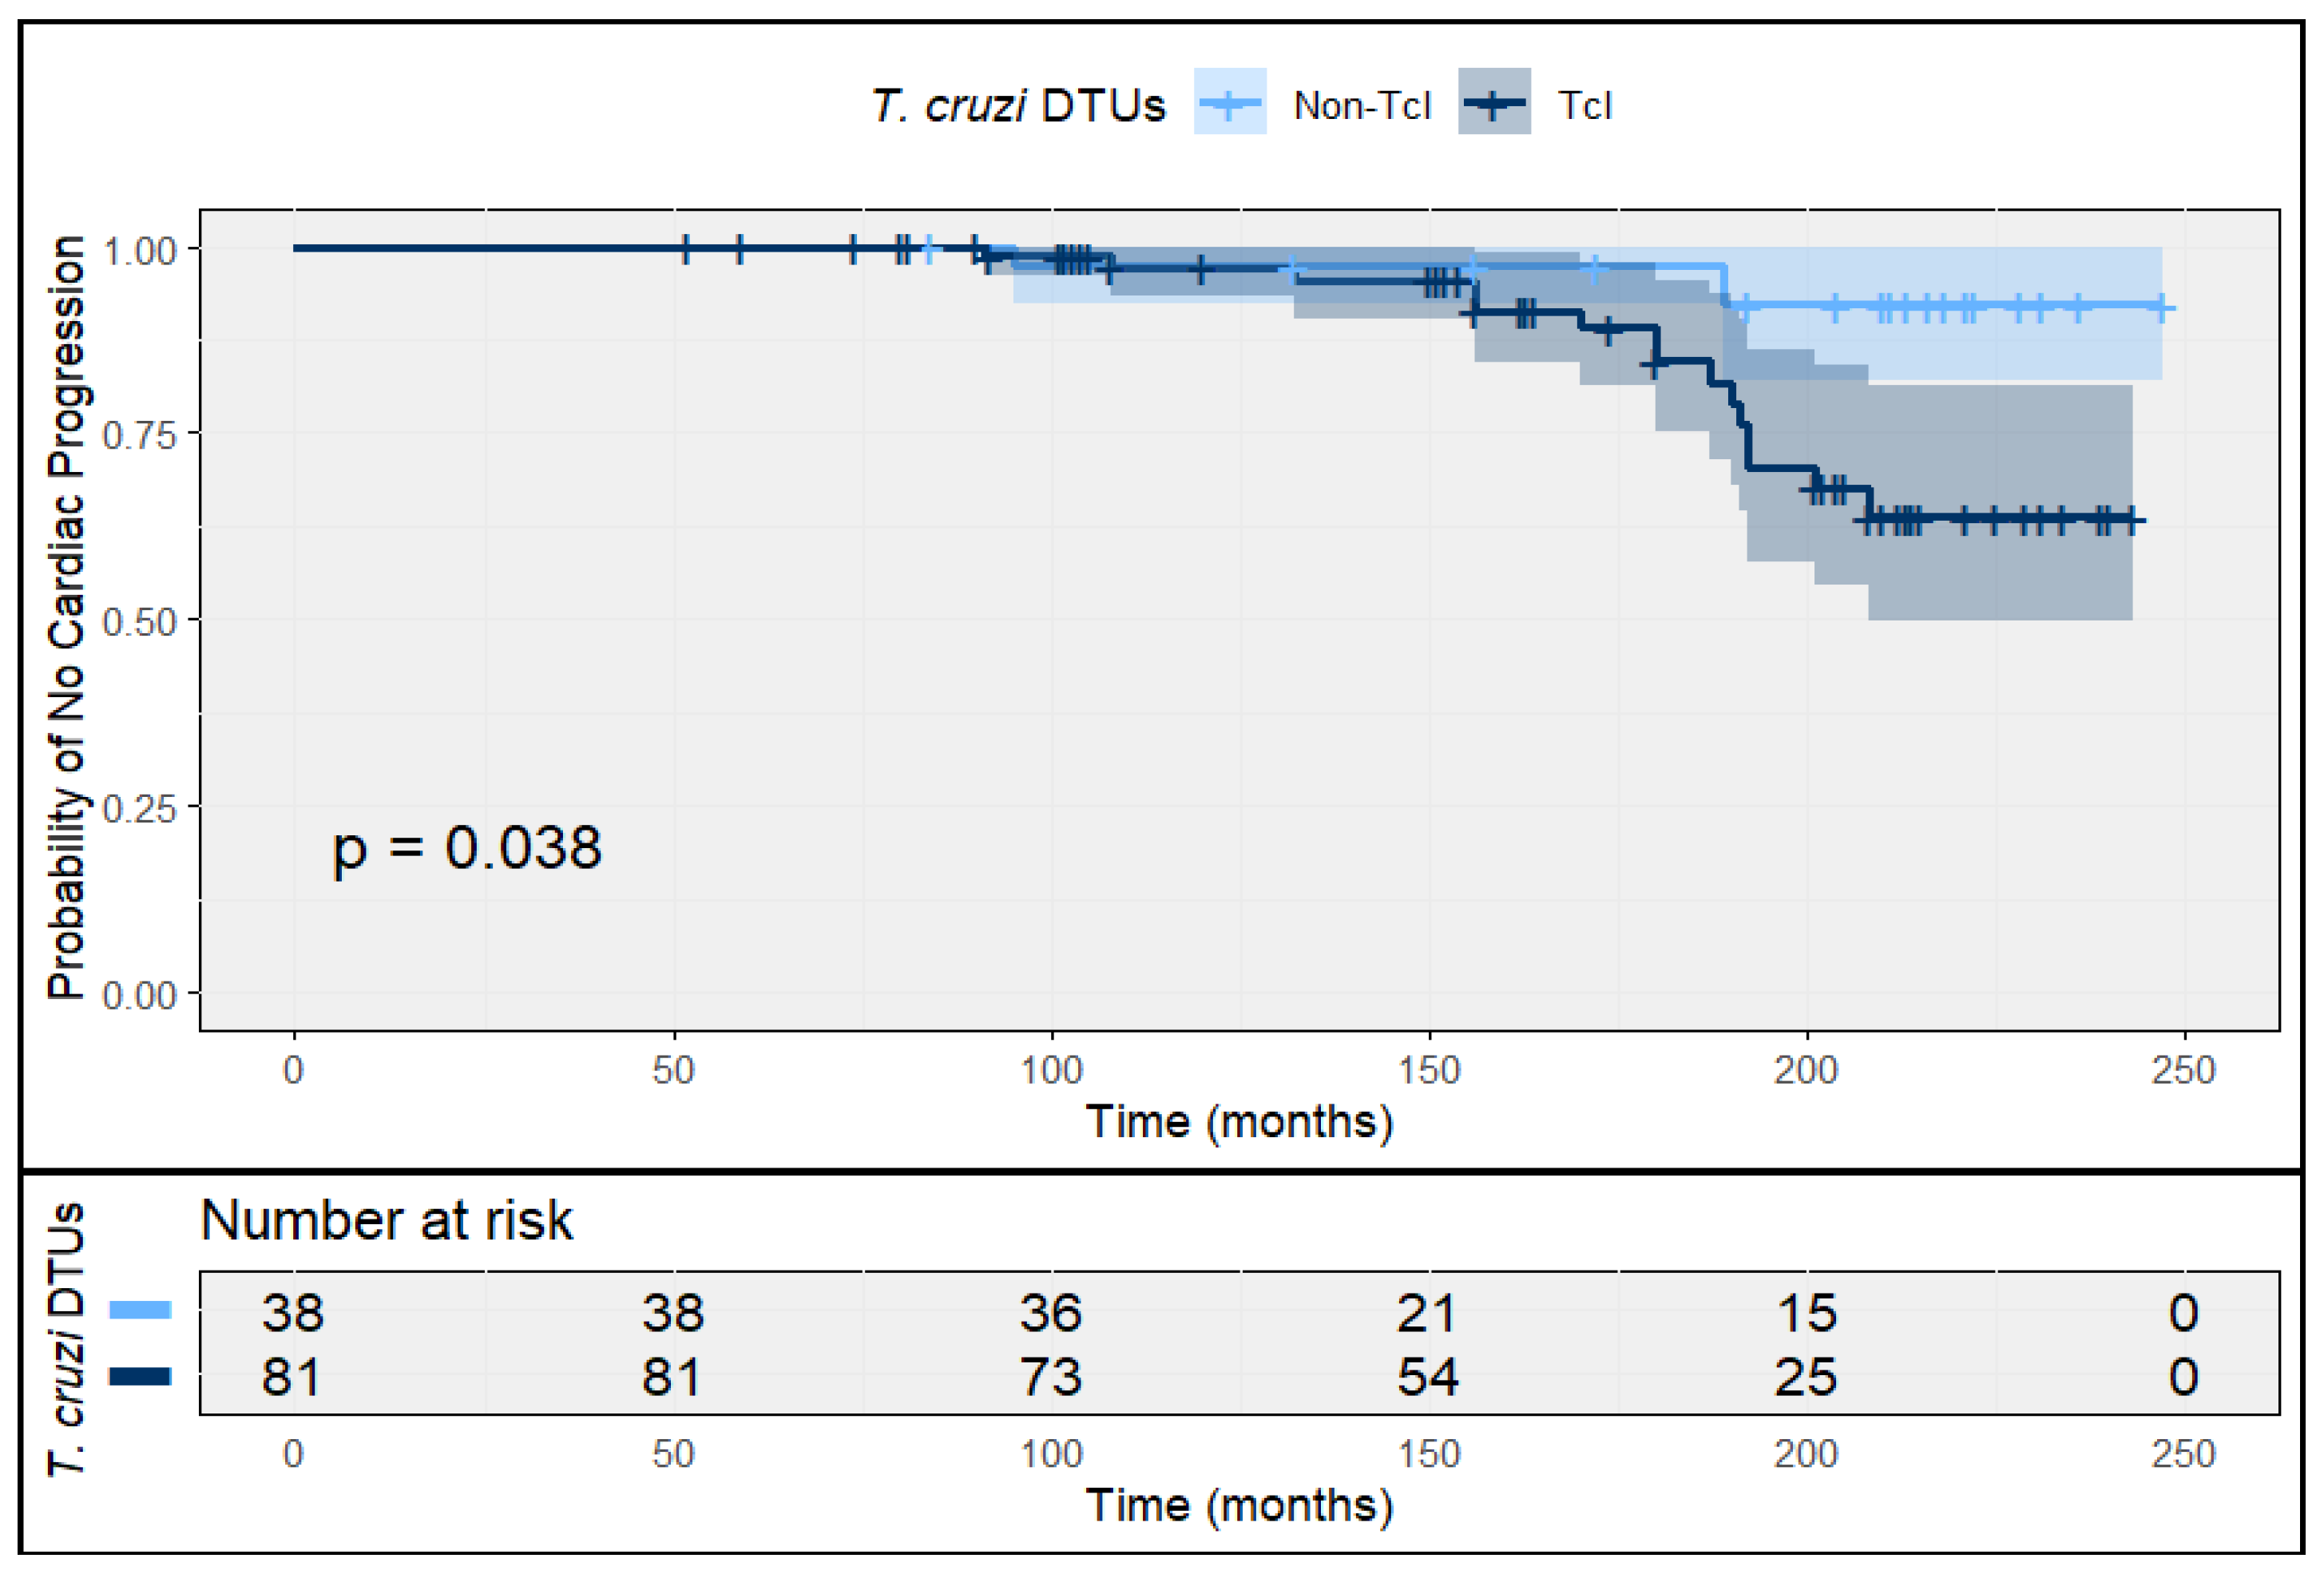
Task: Select the TcI legend label text
Action: [1585, 105]
